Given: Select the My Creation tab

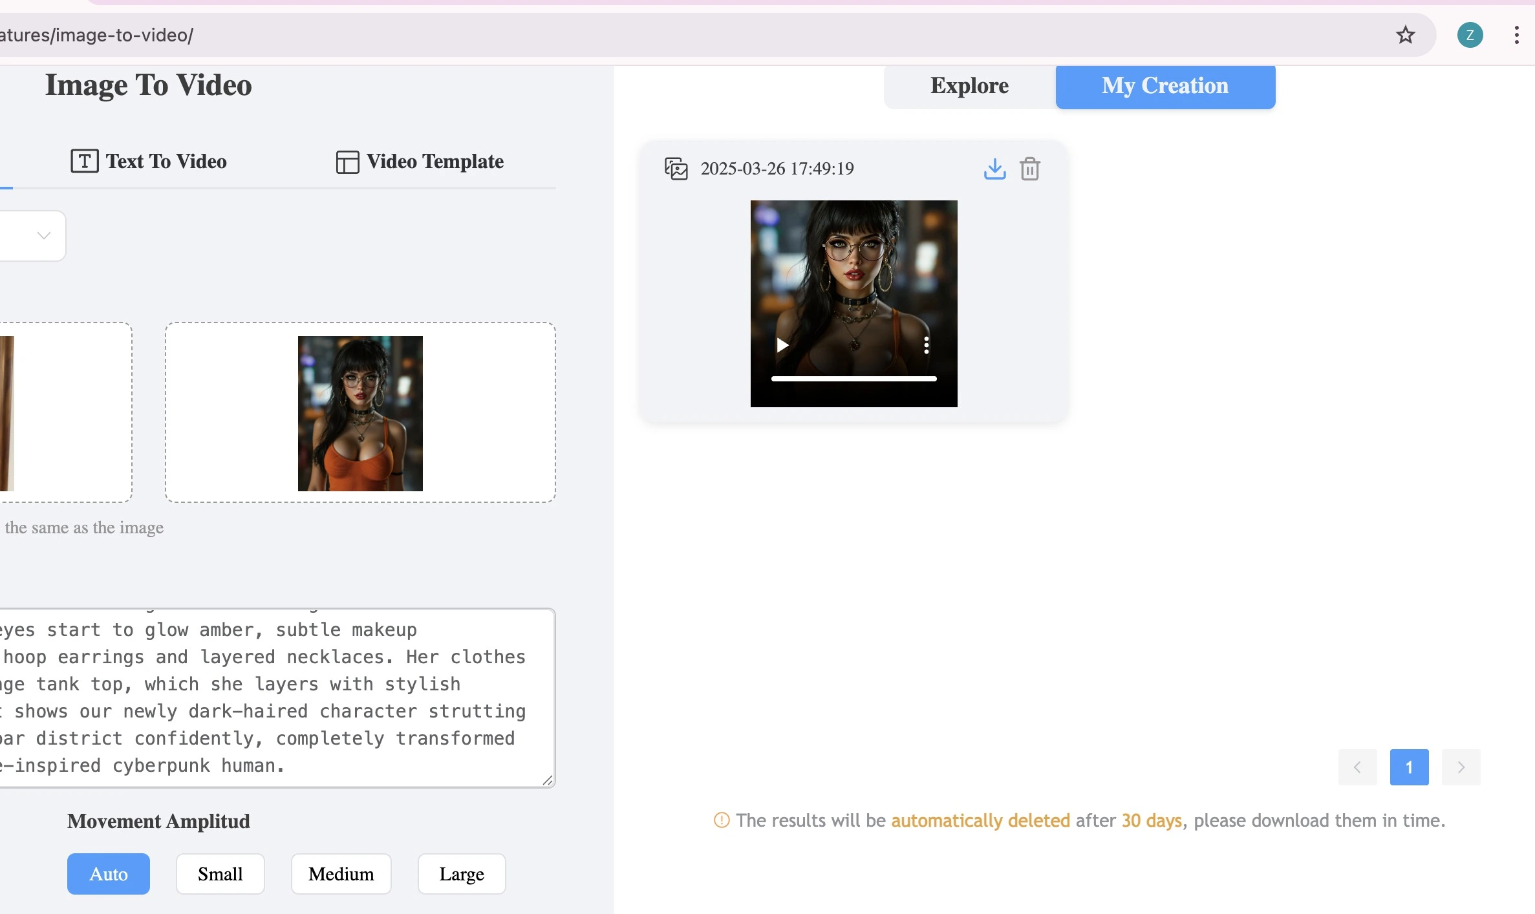Looking at the screenshot, I should [1165, 86].
